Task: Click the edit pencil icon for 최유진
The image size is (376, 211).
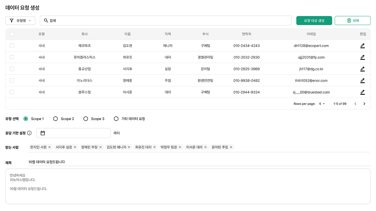Action: coord(362,57)
